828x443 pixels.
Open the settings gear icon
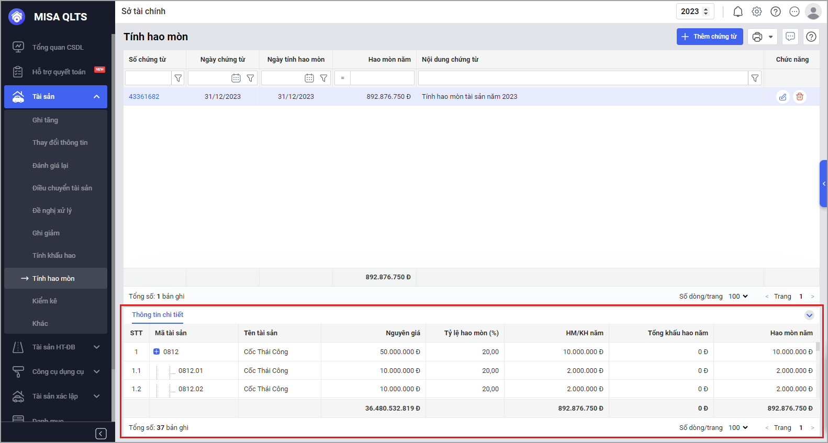tap(757, 12)
